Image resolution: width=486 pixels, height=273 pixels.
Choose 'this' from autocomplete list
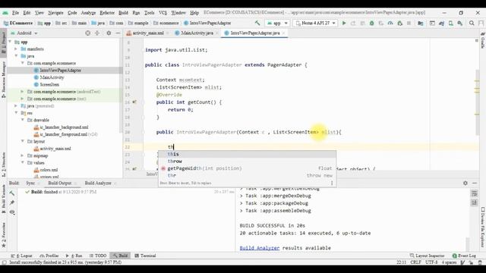[x=247, y=154]
